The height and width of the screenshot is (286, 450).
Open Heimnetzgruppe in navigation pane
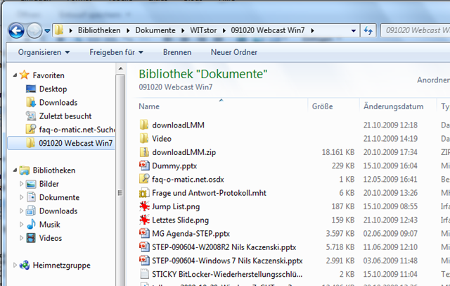(x=61, y=266)
